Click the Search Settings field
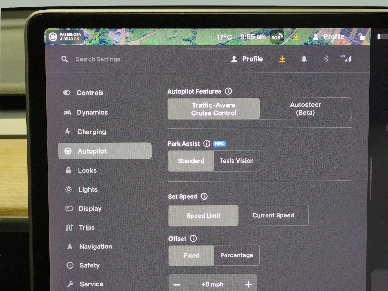Viewport: 388px width, 291px height. tap(98, 59)
